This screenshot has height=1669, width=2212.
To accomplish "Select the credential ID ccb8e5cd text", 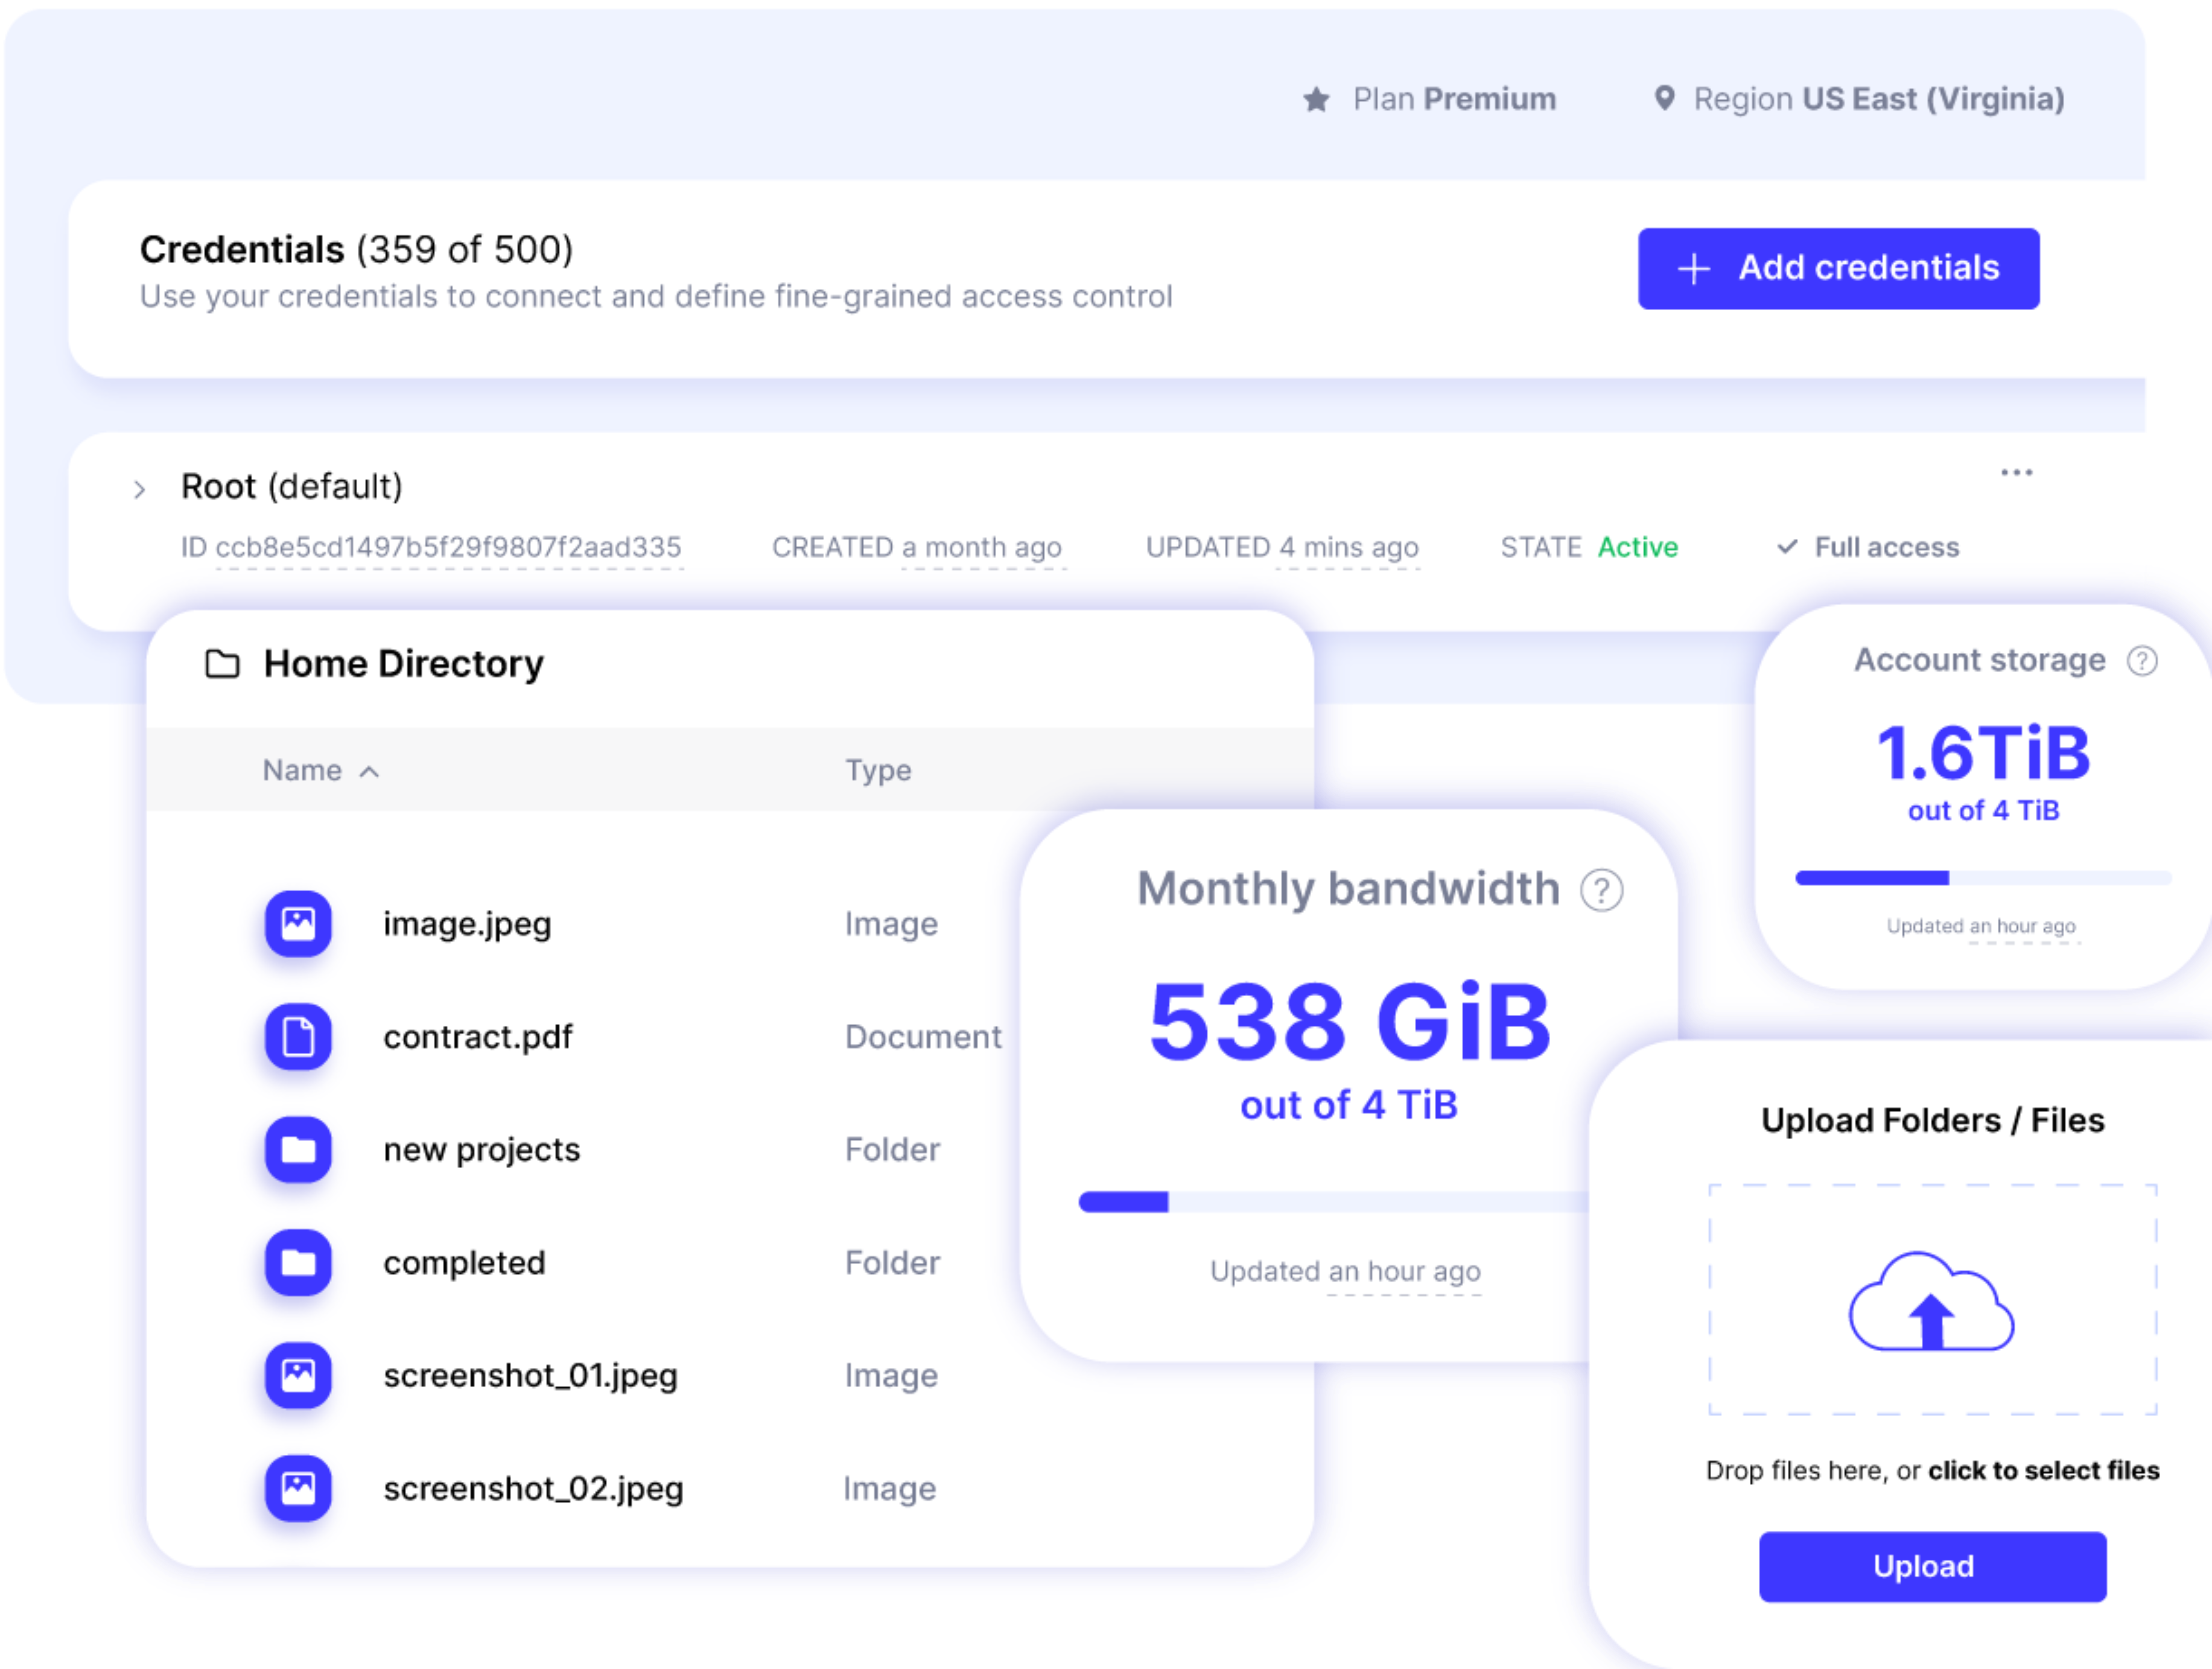I will pyautogui.click(x=433, y=547).
